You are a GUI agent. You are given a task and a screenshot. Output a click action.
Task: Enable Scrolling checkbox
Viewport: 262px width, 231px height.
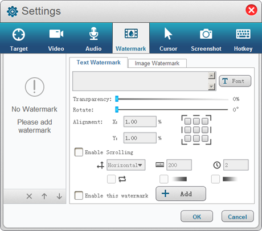pyautogui.click(x=79, y=152)
